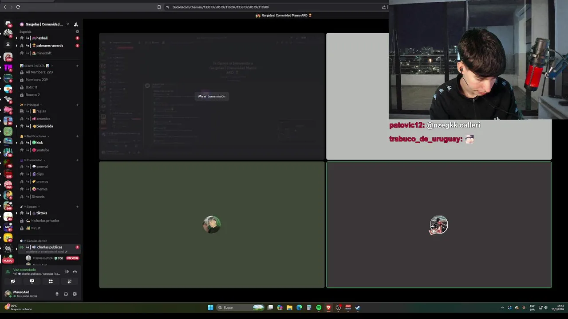Deafen audio with headphones icon
The height and width of the screenshot is (319, 568).
point(66,294)
